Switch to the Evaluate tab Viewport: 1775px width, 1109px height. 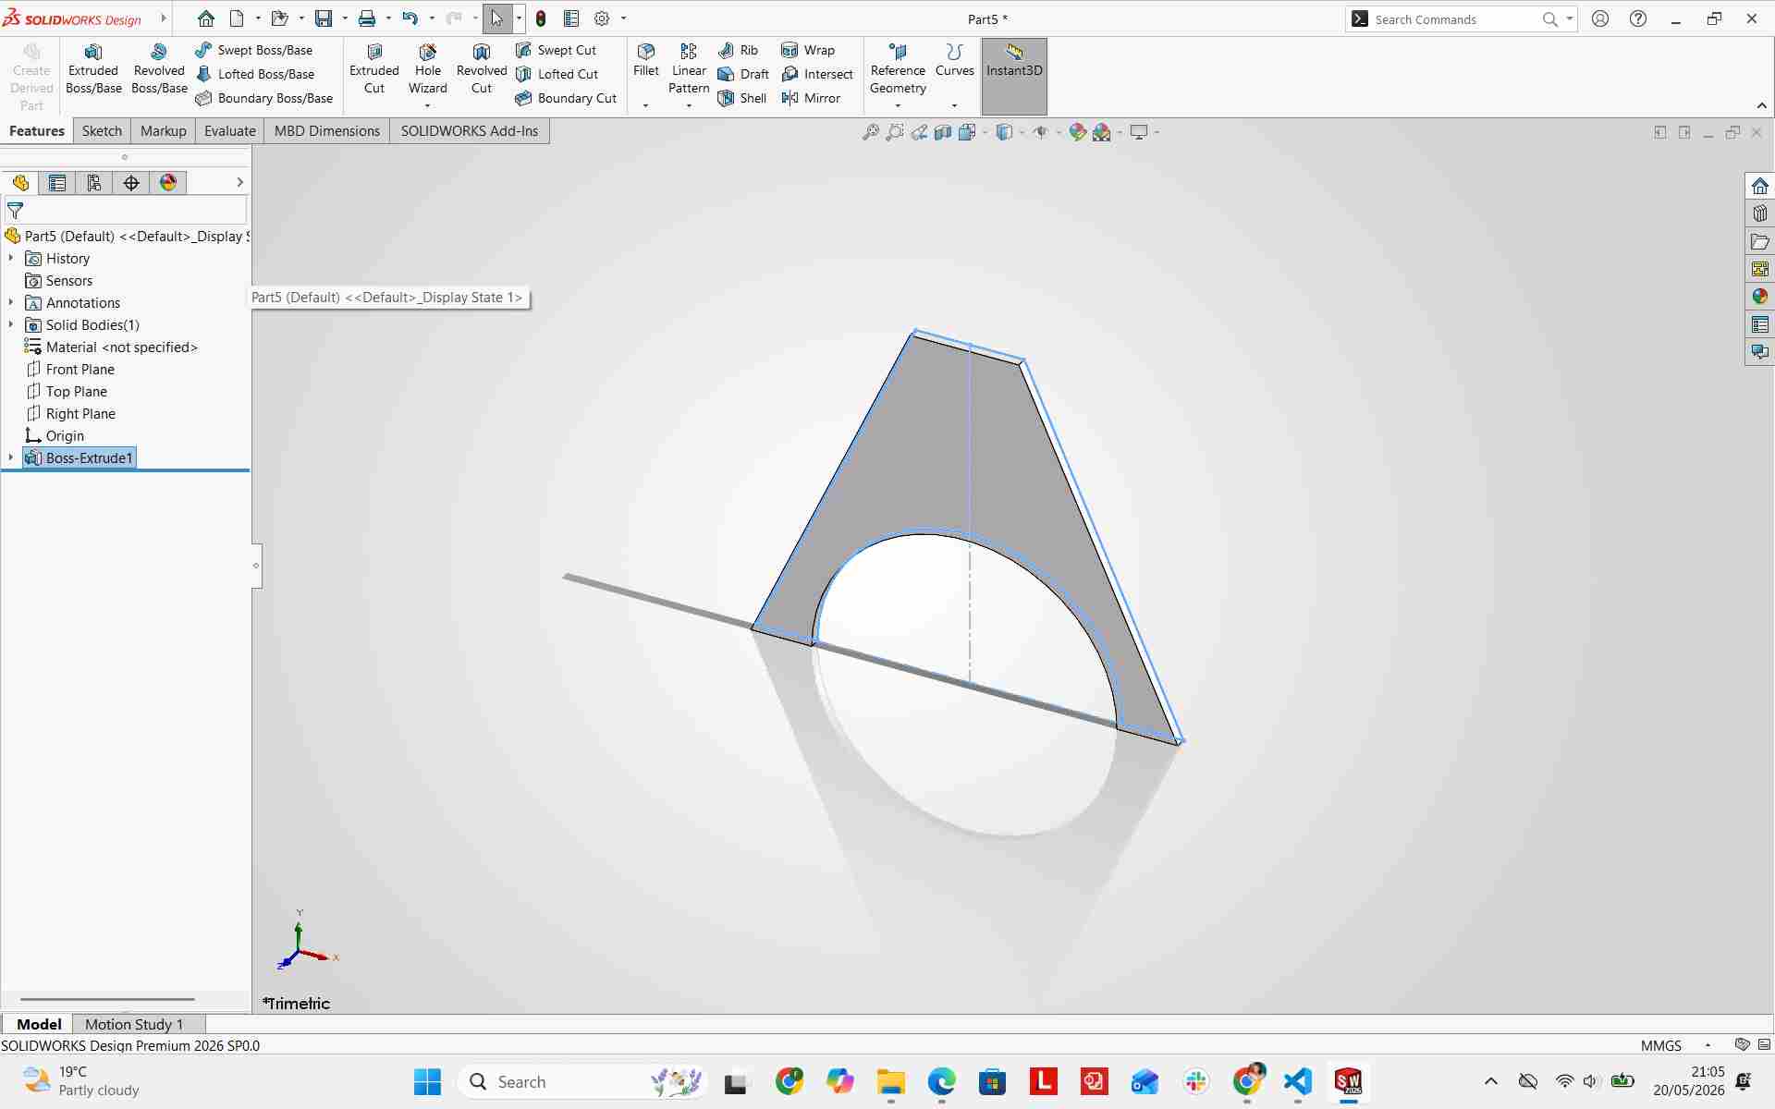(x=230, y=131)
